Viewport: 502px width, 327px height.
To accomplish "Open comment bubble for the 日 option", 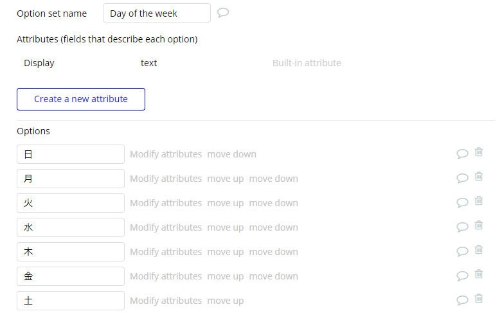I will pyautogui.click(x=462, y=154).
